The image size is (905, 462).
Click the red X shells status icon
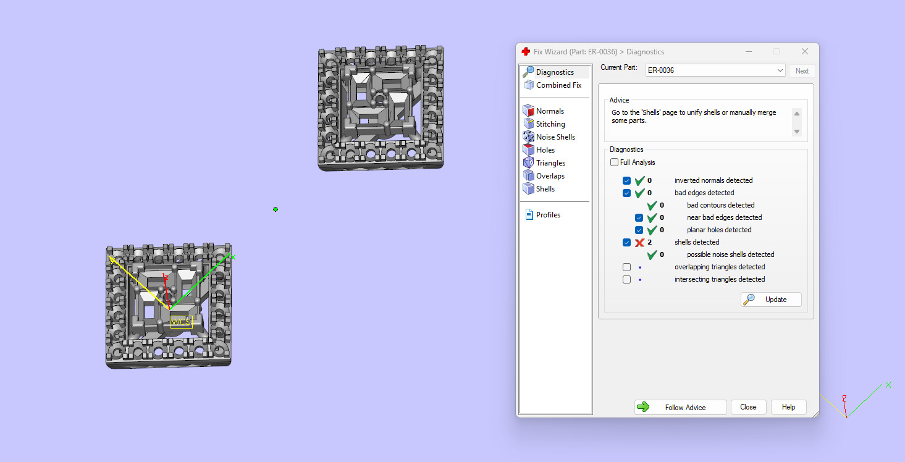pos(639,242)
